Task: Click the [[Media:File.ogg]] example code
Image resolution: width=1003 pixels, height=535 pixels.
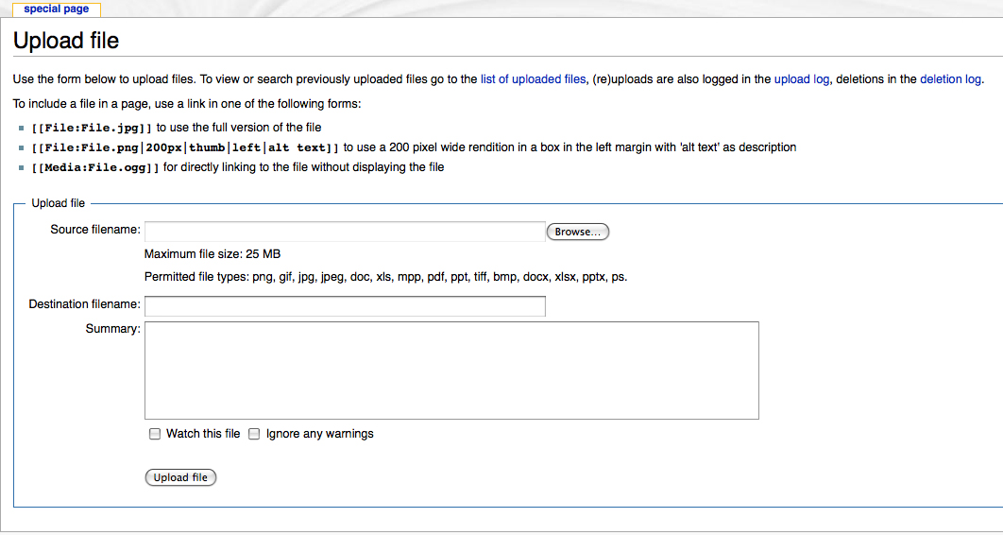Action: click(x=95, y=168)
